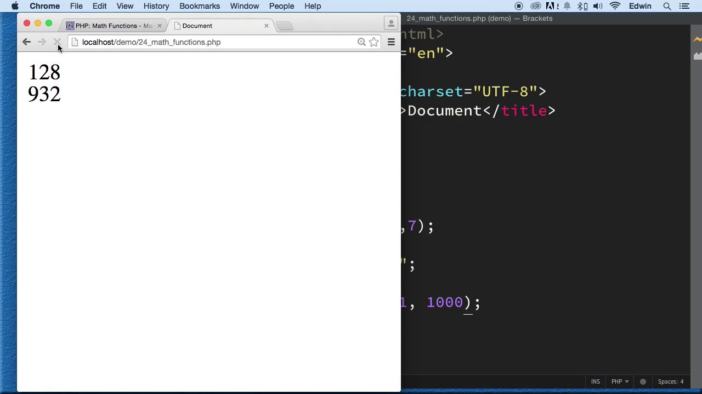Open the People menu

pos(281,6)
